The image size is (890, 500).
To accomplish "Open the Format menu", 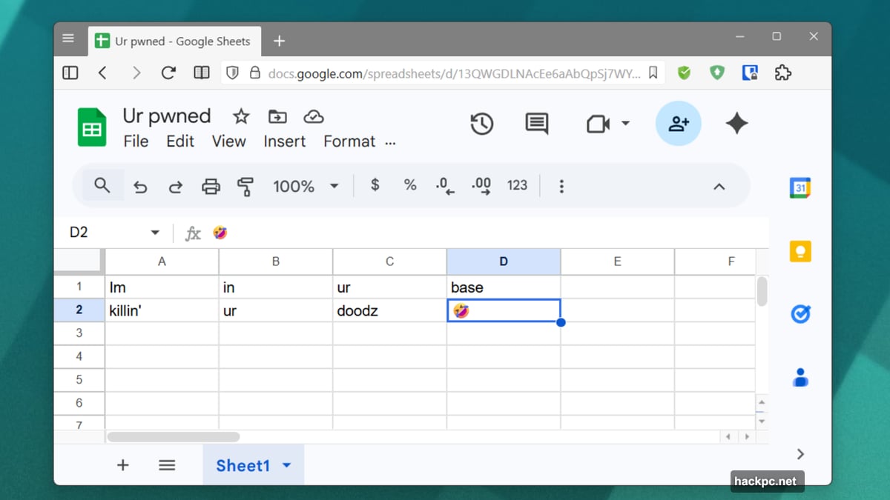I will (349, 141).
